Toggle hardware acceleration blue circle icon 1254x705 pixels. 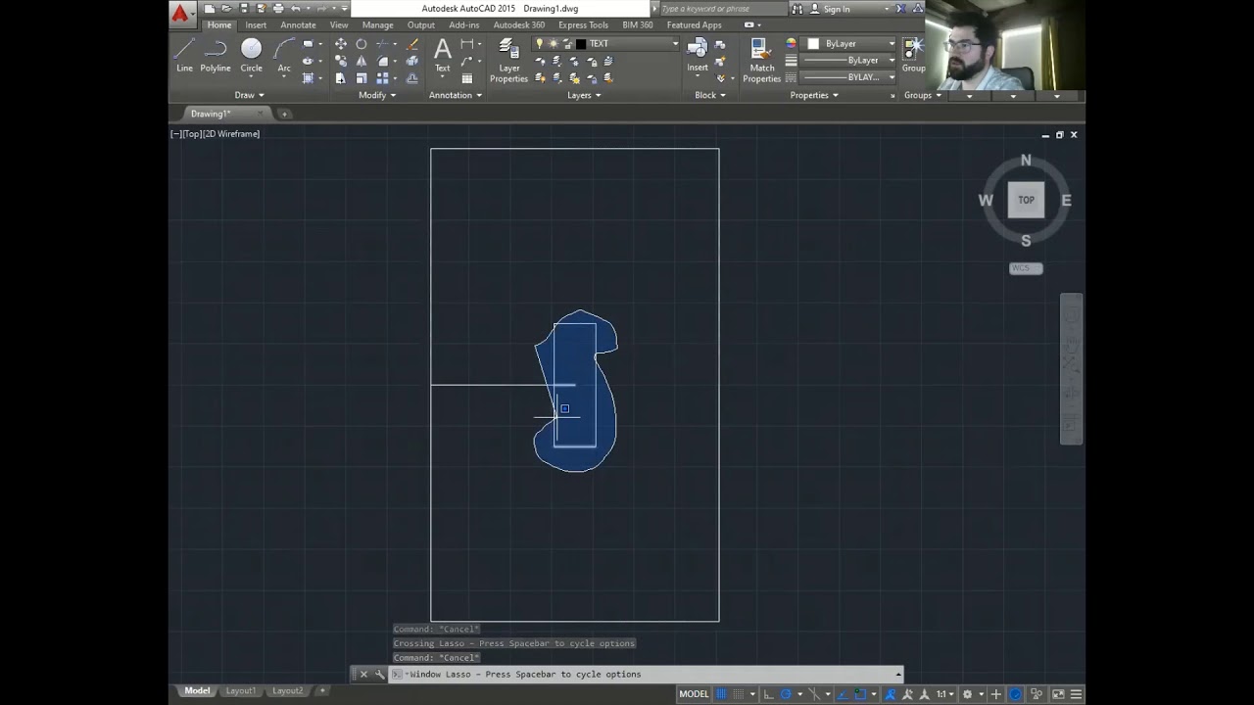click(x=1016, y=694)
